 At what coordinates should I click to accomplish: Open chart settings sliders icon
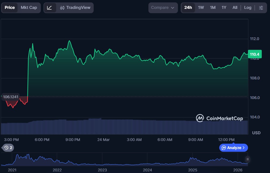coord(261,8)
